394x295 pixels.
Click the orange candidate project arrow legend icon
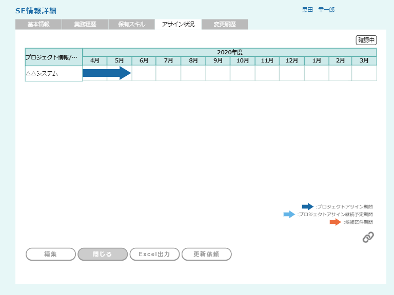[x=335, y=222]
